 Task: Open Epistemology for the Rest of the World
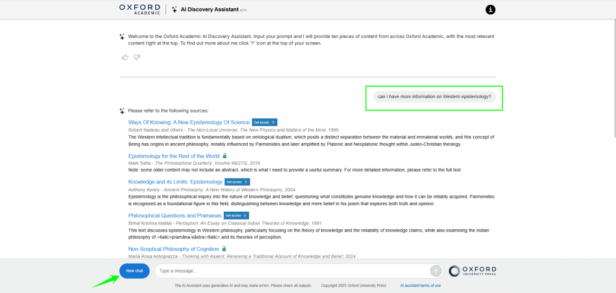174,156
